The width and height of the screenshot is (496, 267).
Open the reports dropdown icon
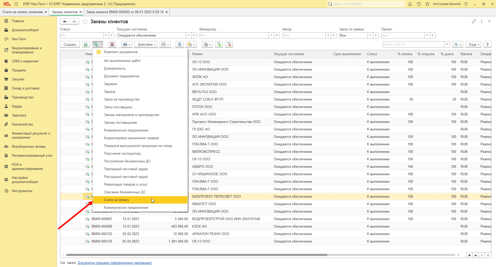[x=165, y=45]
